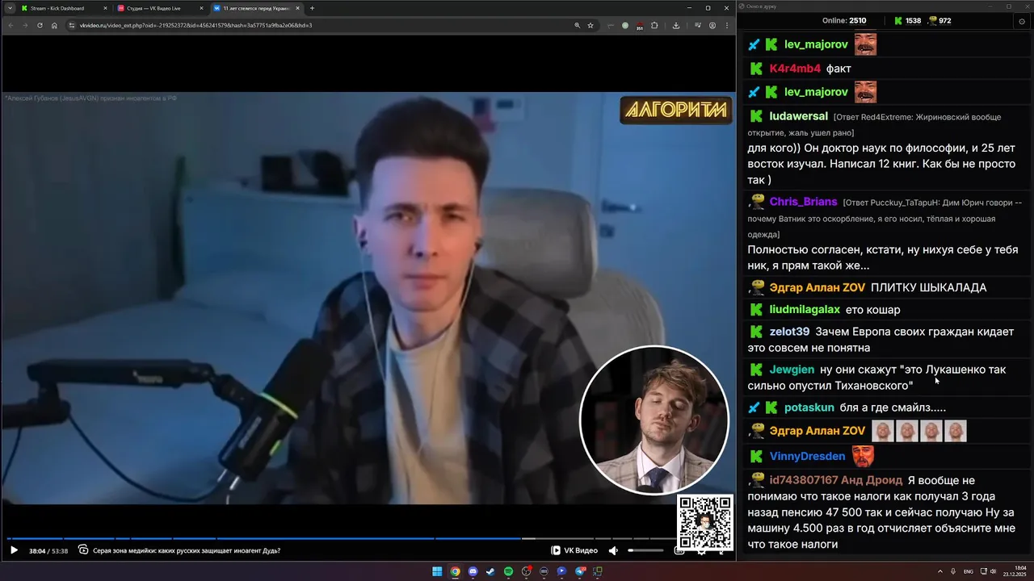Viewport: 1034px width, 581px height.
Task: Click username VinnyDresden in the chat
Action: tap(807, 457)
